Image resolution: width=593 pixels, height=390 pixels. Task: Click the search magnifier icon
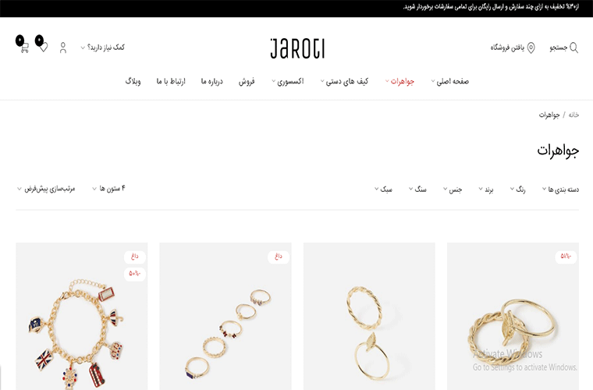pos(573,48)
